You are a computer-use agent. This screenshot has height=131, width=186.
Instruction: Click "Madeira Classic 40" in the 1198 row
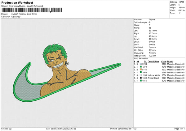(176, 64)
